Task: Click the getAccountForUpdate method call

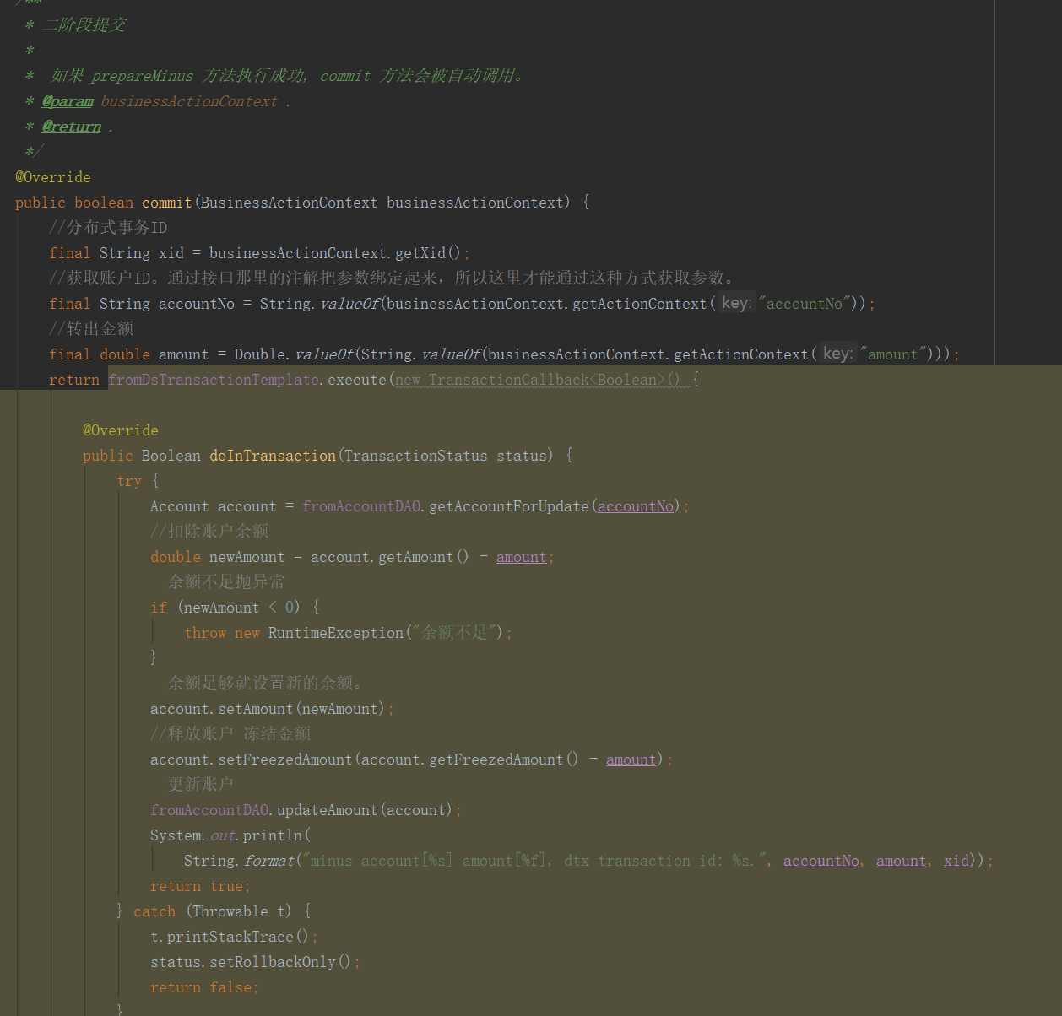Action: pos(509,506)
